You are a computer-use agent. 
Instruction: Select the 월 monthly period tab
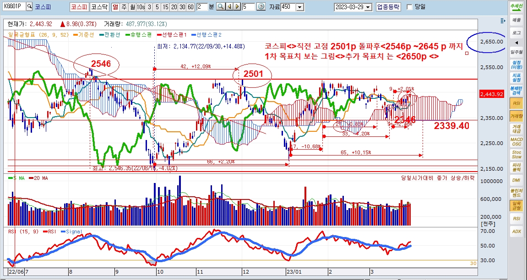pyautogui.click(x=132, y=7)
